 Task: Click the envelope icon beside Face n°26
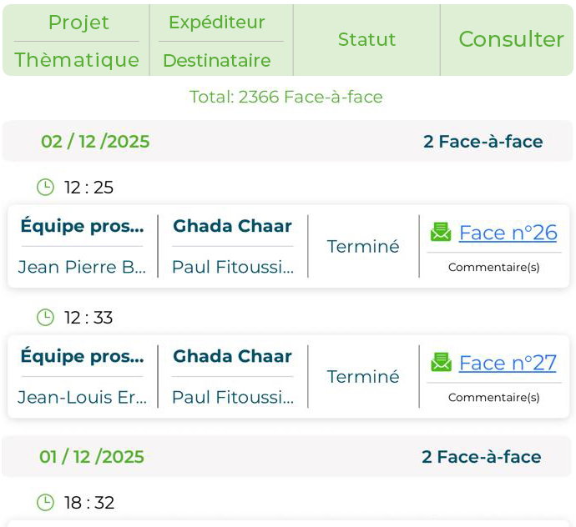(x=441, y=232)
